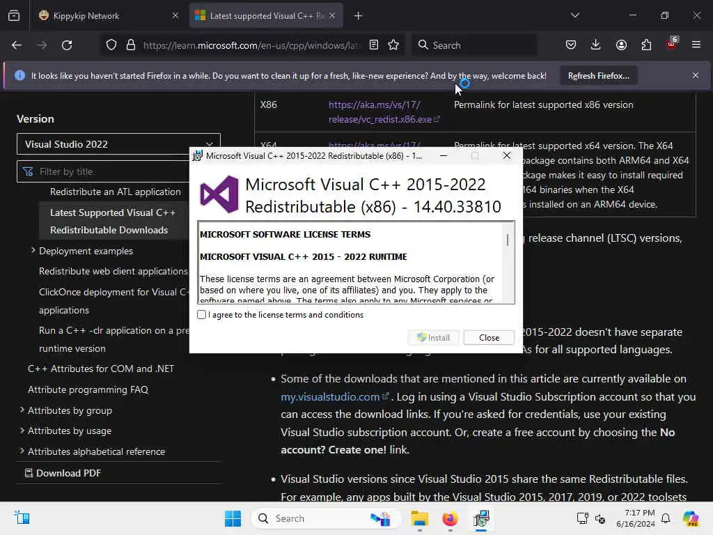This screenshot has height=535, width=713.
Task: Open the Extensions puzzle icon
Action: [646, 45]
